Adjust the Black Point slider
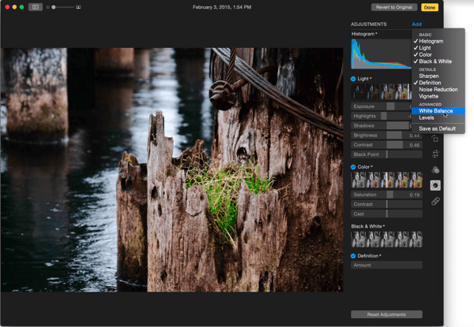This screenshot has width=474, height=327. 386,154
